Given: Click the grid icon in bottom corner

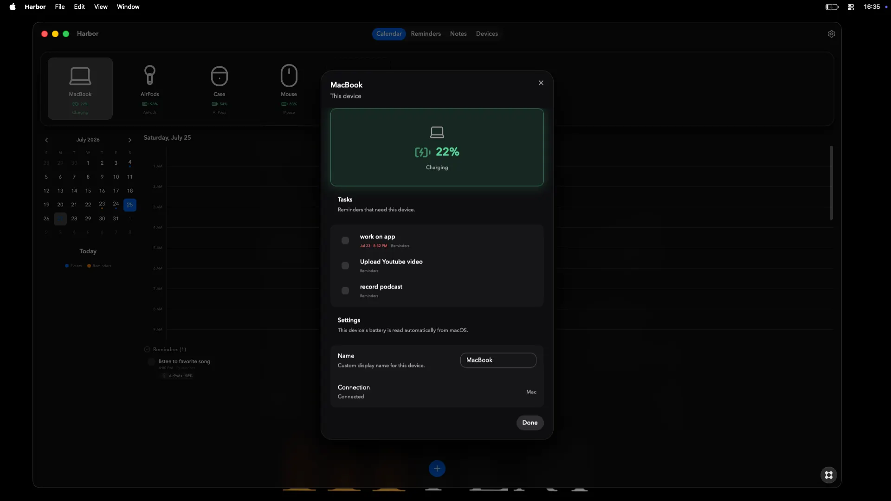Looking at the screenshot, I should coord(829,475).
